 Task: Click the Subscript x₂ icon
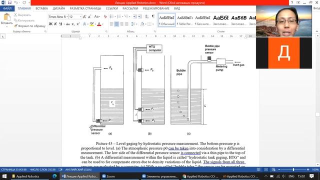pyautogui.click(x=73, y=24)
